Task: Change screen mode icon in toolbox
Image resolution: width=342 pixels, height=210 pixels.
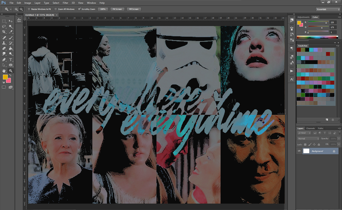Action: point(10,87)
